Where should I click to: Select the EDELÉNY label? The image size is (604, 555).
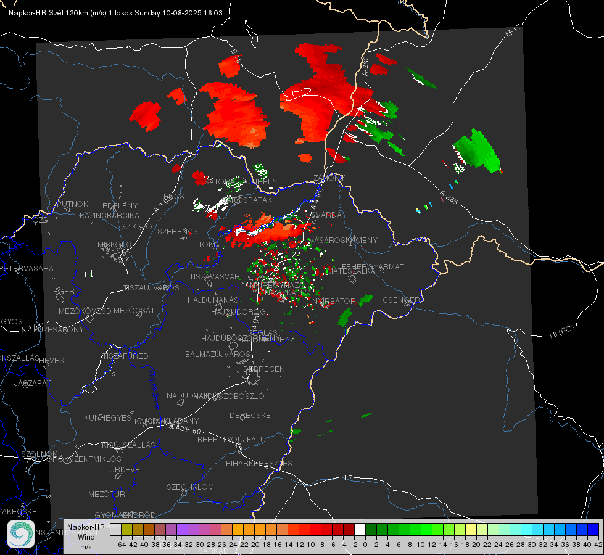(x=120, y=206)
